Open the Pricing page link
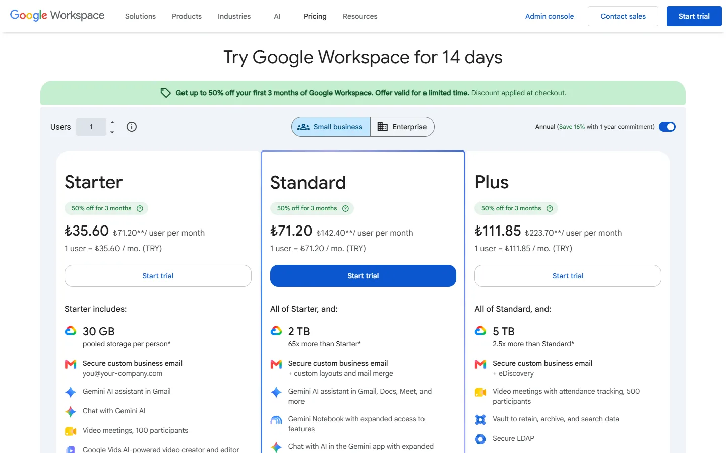Image resolution: width=726 pixels, height=453 pixels. (x=315, y=16)
